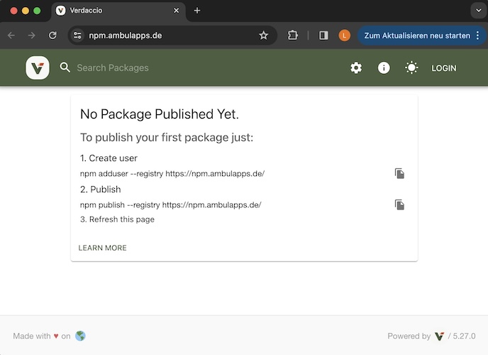This screenshot has width=488, height=355.
Task: Open browser extensions puzzle icon
Action: (x=292, y=35)
